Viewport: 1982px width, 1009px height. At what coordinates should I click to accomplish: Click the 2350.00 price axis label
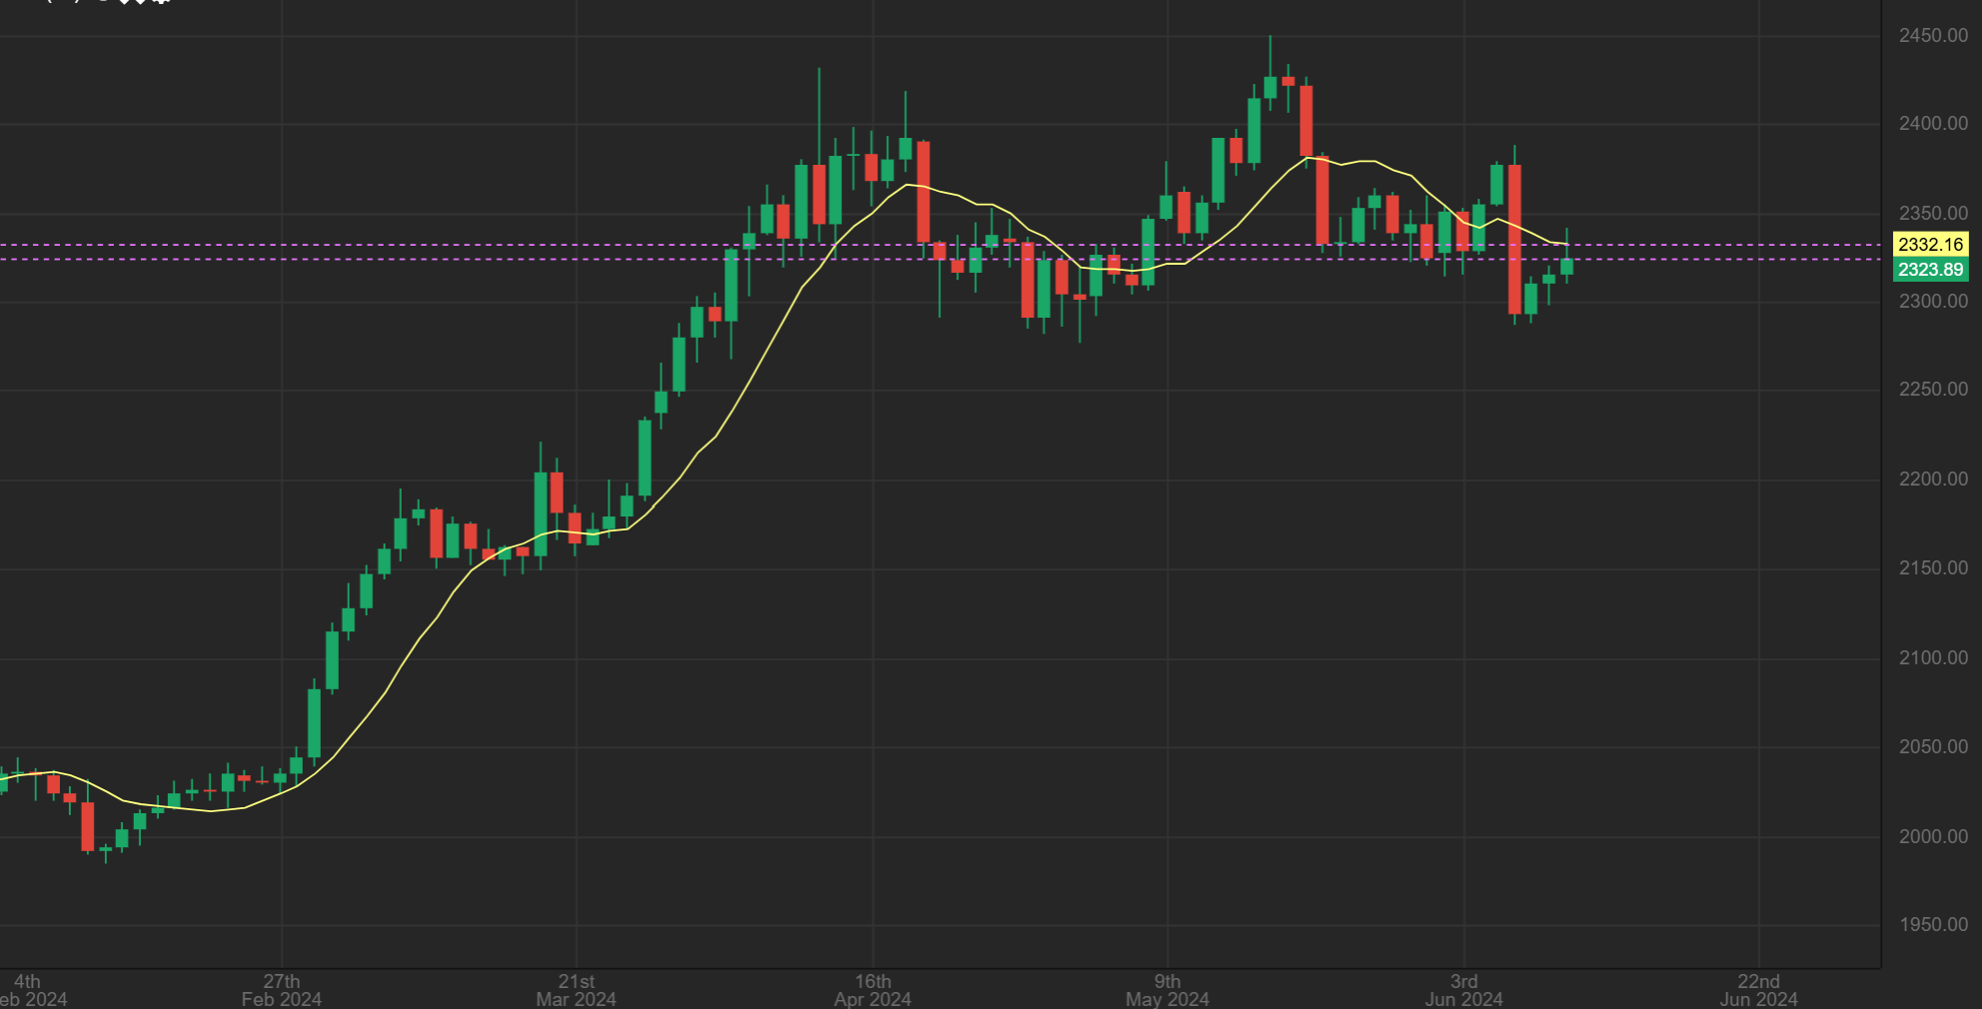(1933, 214)
